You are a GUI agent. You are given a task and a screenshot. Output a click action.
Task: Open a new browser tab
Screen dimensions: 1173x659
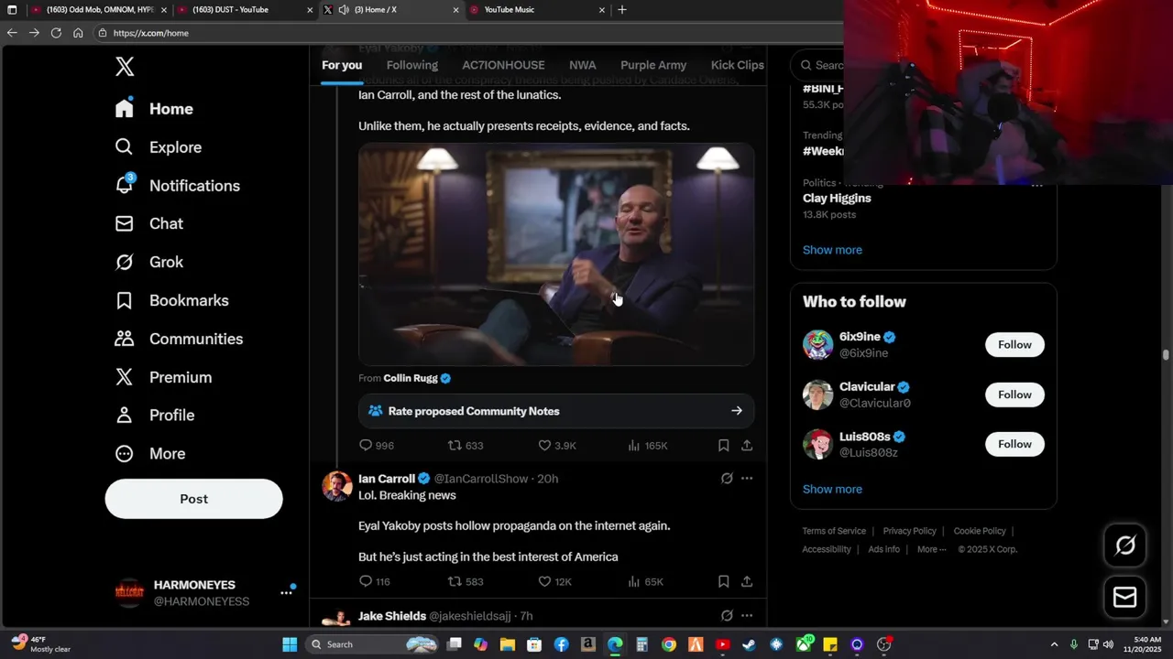tap(622, 10)
